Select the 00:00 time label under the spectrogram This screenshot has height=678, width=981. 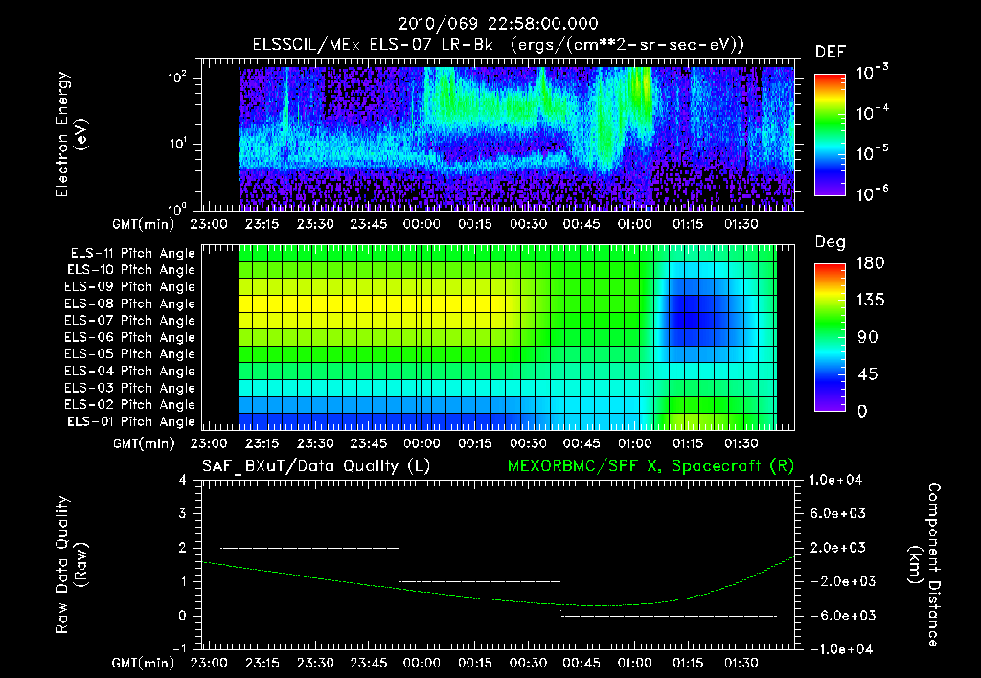422,224
